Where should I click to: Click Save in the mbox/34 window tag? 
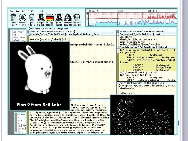tap(96, 34)
